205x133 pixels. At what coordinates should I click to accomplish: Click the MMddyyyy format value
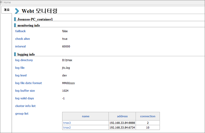pos(69,83)
